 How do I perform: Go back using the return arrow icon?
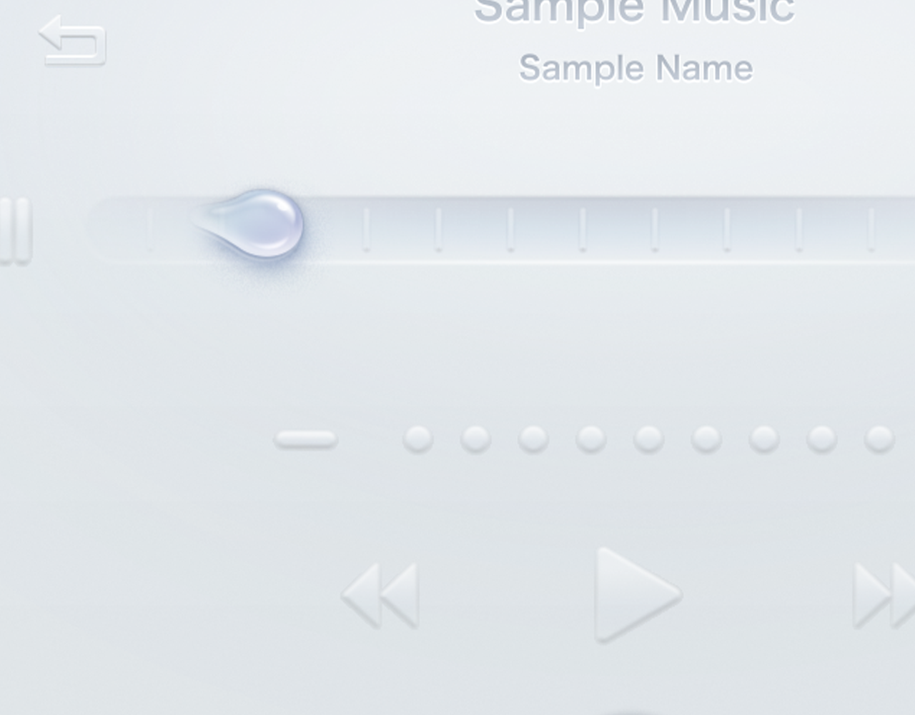pyautogui.click(x=73, y=41)
